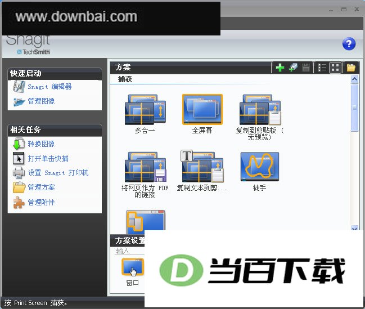Screen dimensions: 365x309
Task: Click the 多合一 profile label
Action: [x=145, y=131]
